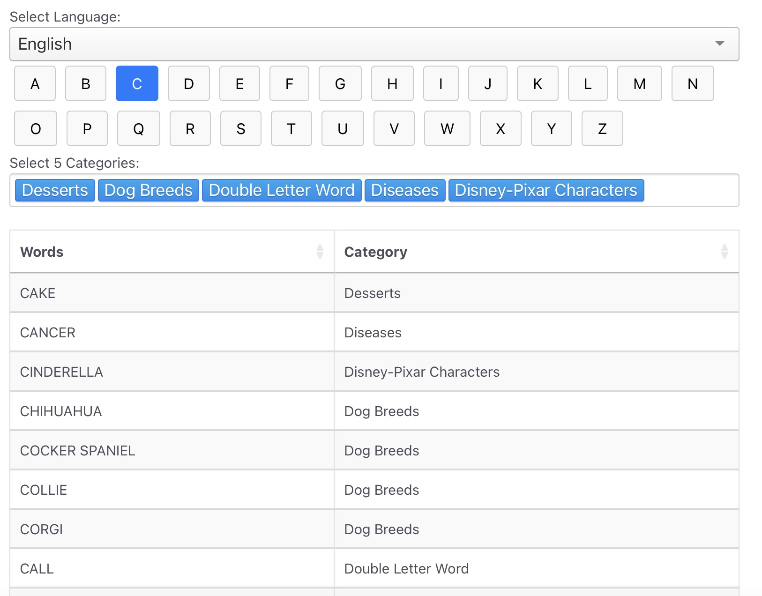This screenshot has height=596, width=762.
Task: Select the letter Q
Action: coord(138,128)
